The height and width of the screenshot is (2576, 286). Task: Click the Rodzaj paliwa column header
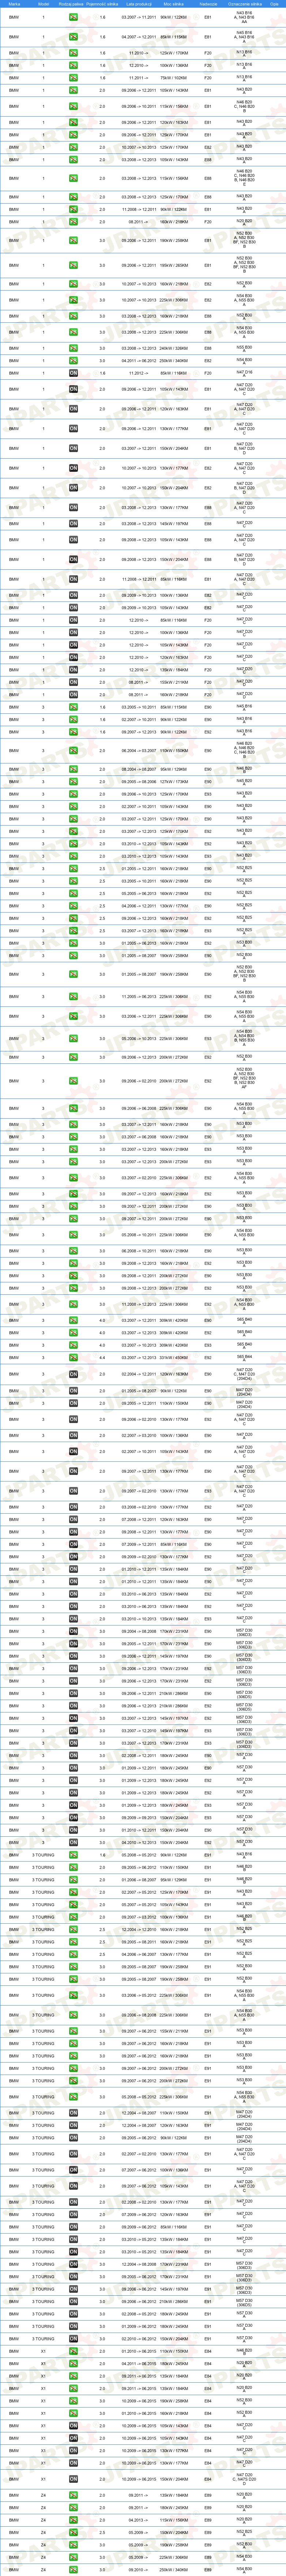73,4
